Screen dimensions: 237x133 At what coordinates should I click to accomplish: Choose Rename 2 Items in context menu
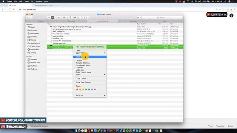90,63
